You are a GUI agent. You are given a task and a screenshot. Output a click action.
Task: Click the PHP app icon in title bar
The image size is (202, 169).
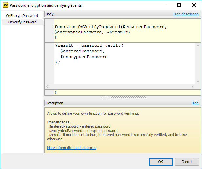(6, 5)
